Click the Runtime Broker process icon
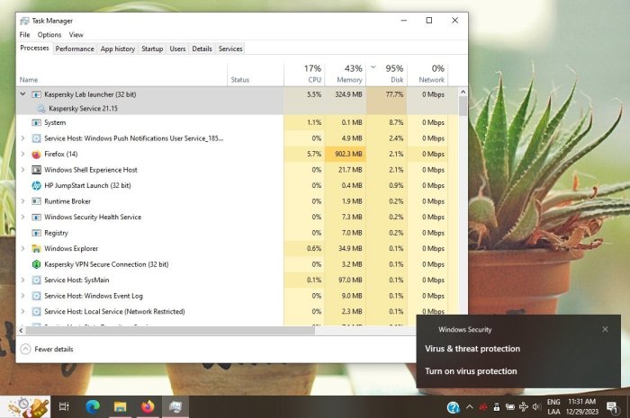Image resolution: width=630 pixels, height=418 pixels. click(36, 201)
